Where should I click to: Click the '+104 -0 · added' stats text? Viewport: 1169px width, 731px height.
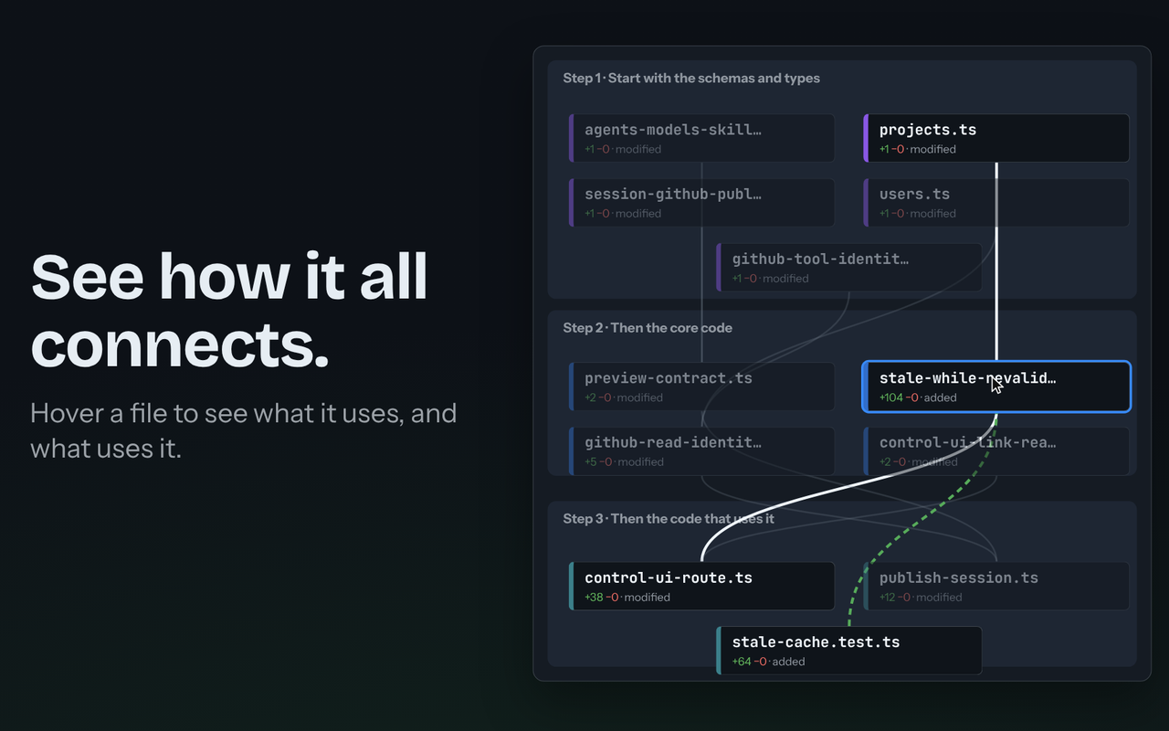click(x=918, y=397)
